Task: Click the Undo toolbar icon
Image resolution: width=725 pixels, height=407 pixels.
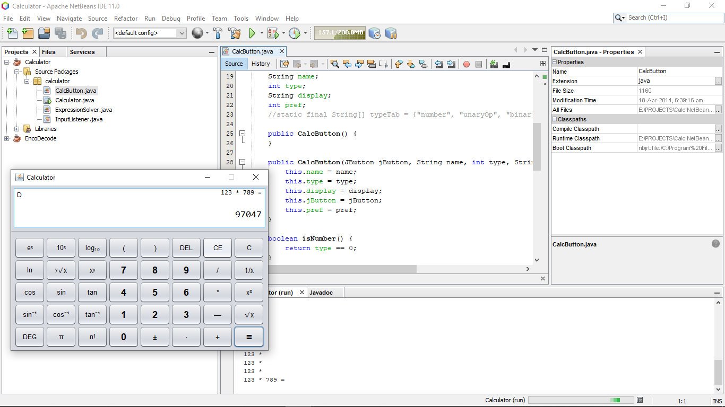Action: 81,33
